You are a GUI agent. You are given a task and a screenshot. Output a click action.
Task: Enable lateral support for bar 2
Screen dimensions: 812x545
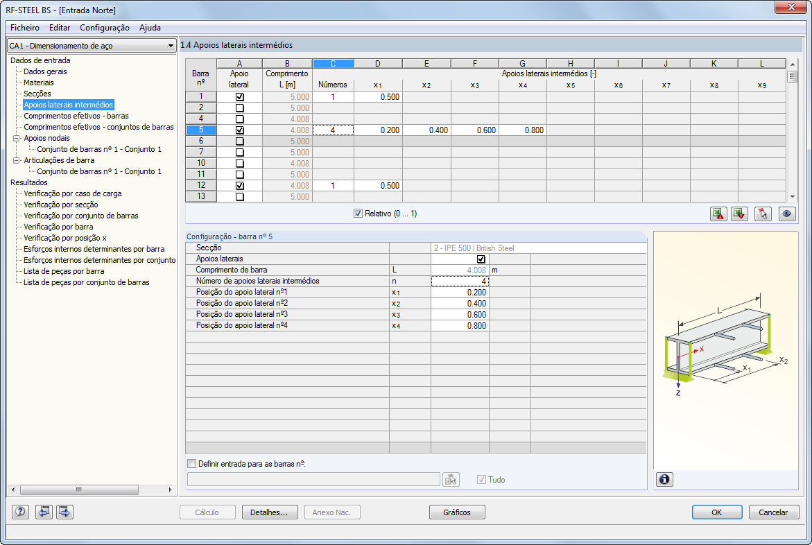[x=239, y=107]
